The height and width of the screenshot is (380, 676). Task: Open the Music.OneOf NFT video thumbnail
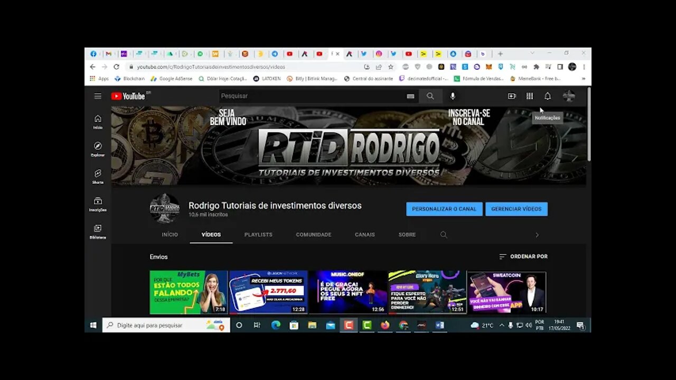(348, 292)
